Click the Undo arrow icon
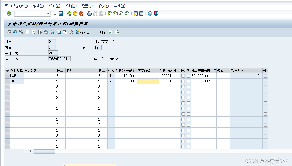This screenshot has width=292, height=166. click(x=15, y=32)
